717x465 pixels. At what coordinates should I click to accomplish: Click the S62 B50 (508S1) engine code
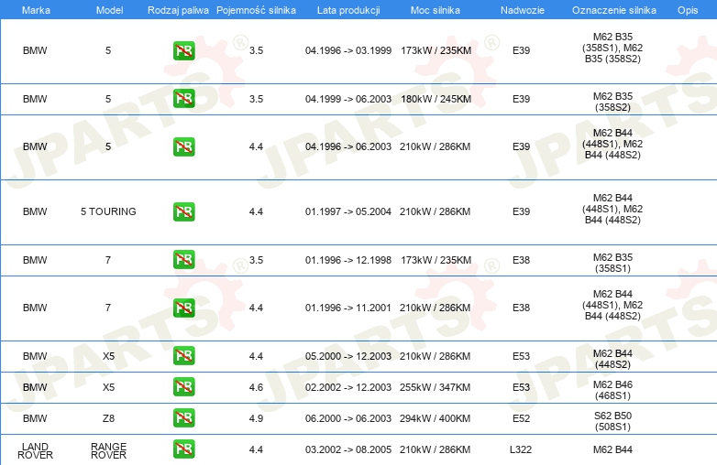pos(612,418)
